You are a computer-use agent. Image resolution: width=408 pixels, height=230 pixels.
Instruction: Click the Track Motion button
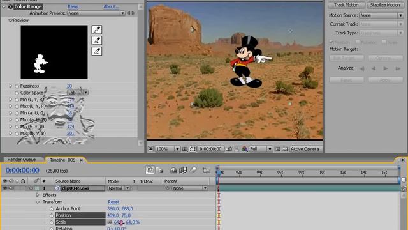346,5
